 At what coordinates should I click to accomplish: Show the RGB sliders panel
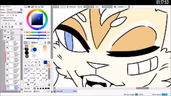29,7
